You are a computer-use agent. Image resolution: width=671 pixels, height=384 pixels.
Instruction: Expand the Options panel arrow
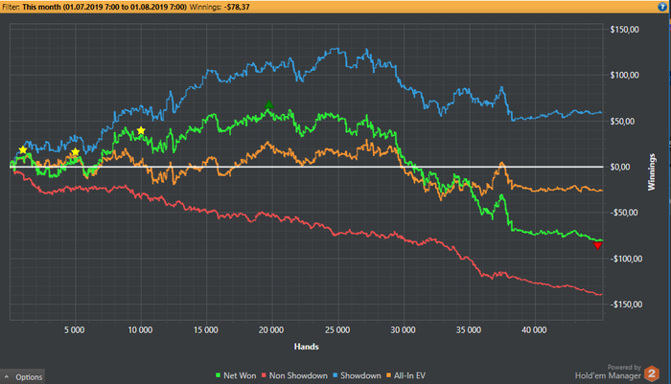7,376
